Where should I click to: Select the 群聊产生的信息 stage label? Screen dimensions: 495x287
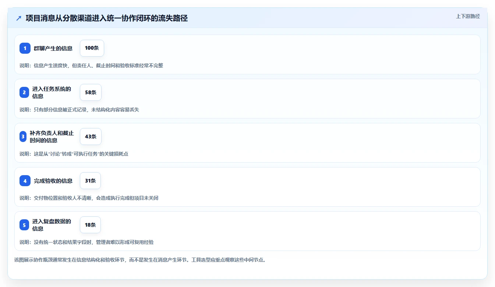pyautogui.click(x=53, y=48)
